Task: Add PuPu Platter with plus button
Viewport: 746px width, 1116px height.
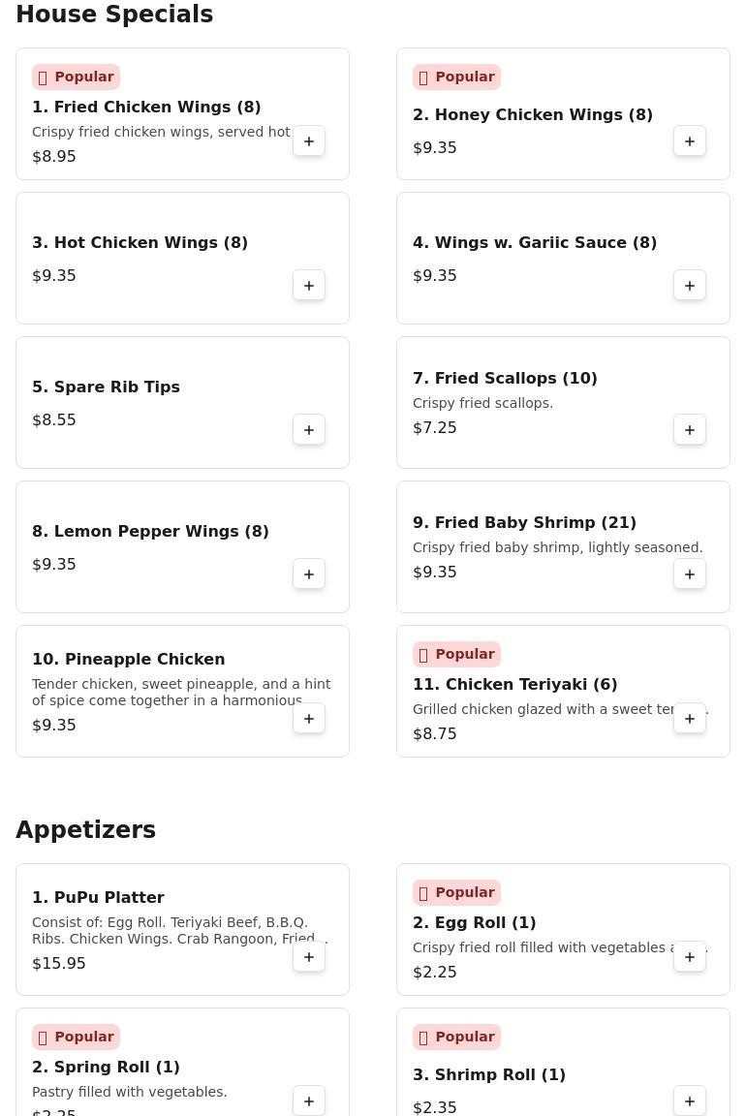Action: point(309,957)
